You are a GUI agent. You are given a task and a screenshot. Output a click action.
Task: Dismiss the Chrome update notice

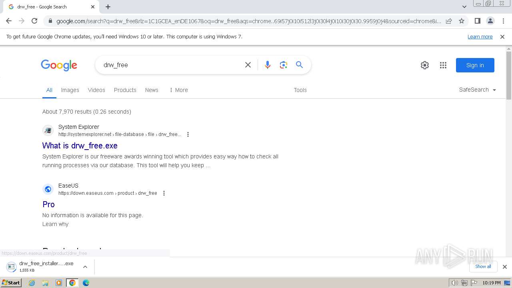click(x=502, y=36)
